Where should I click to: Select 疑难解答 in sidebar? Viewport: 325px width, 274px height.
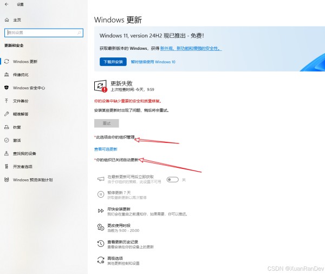click(x=21, y=114)
